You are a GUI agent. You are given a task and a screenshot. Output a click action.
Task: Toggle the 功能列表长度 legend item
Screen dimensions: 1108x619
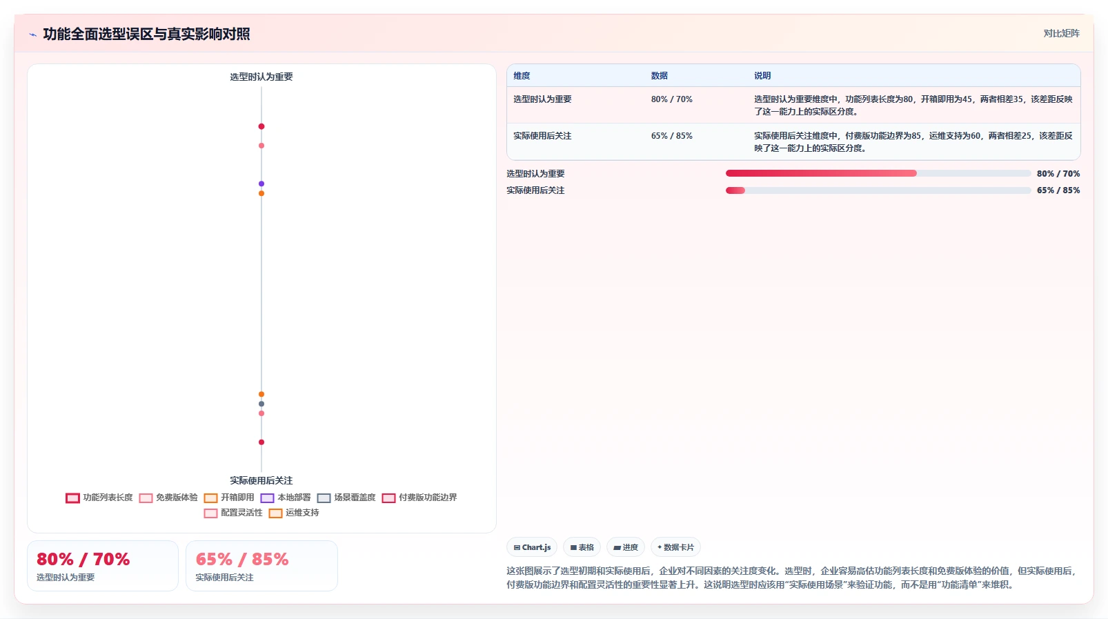[x=99, y=498]
